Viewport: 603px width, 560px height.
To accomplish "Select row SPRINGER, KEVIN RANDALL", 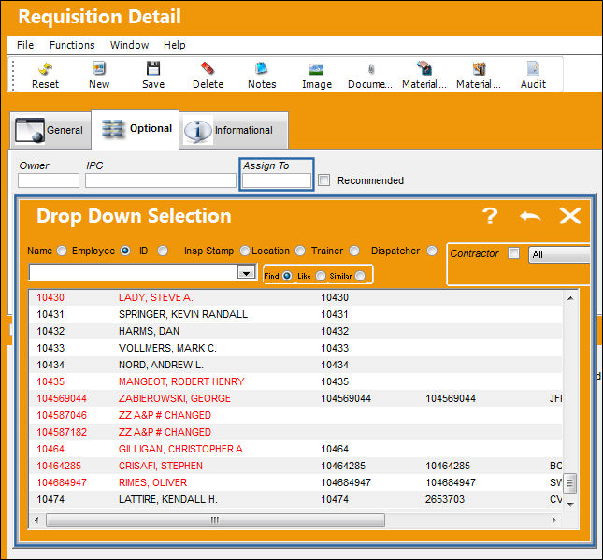I will tap(296, 314).
